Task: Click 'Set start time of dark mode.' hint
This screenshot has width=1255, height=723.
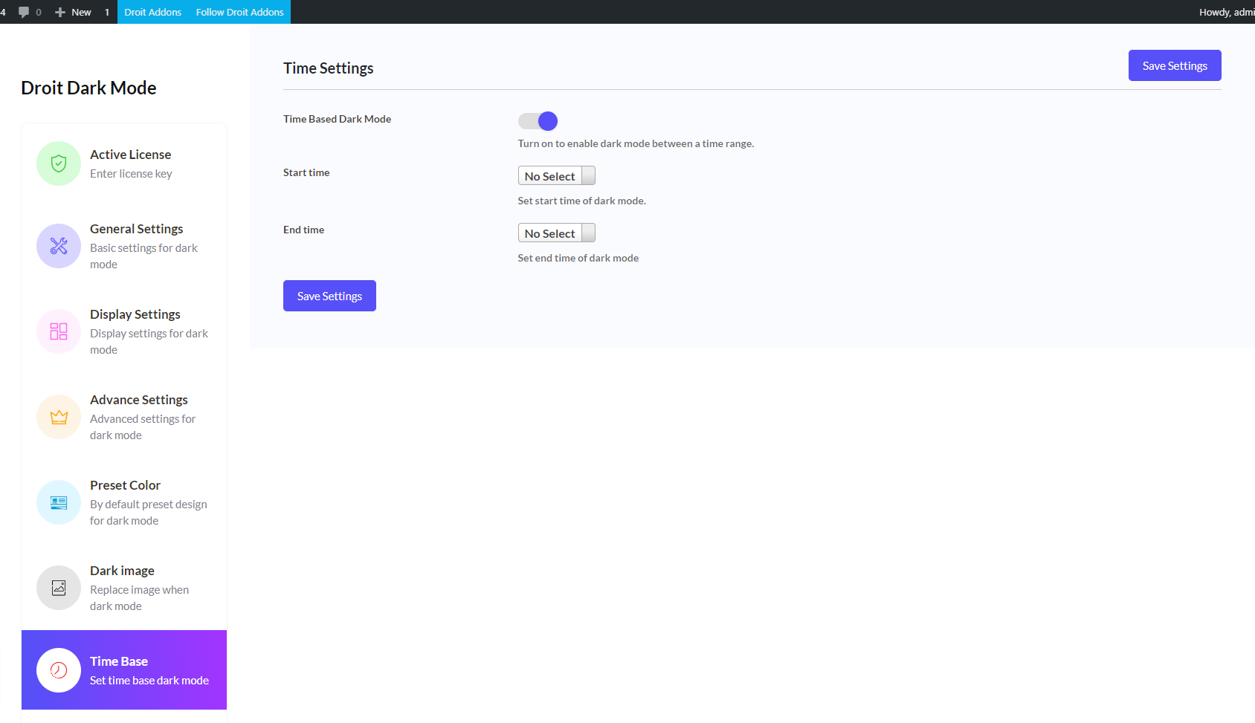Action: click(582, 201)
